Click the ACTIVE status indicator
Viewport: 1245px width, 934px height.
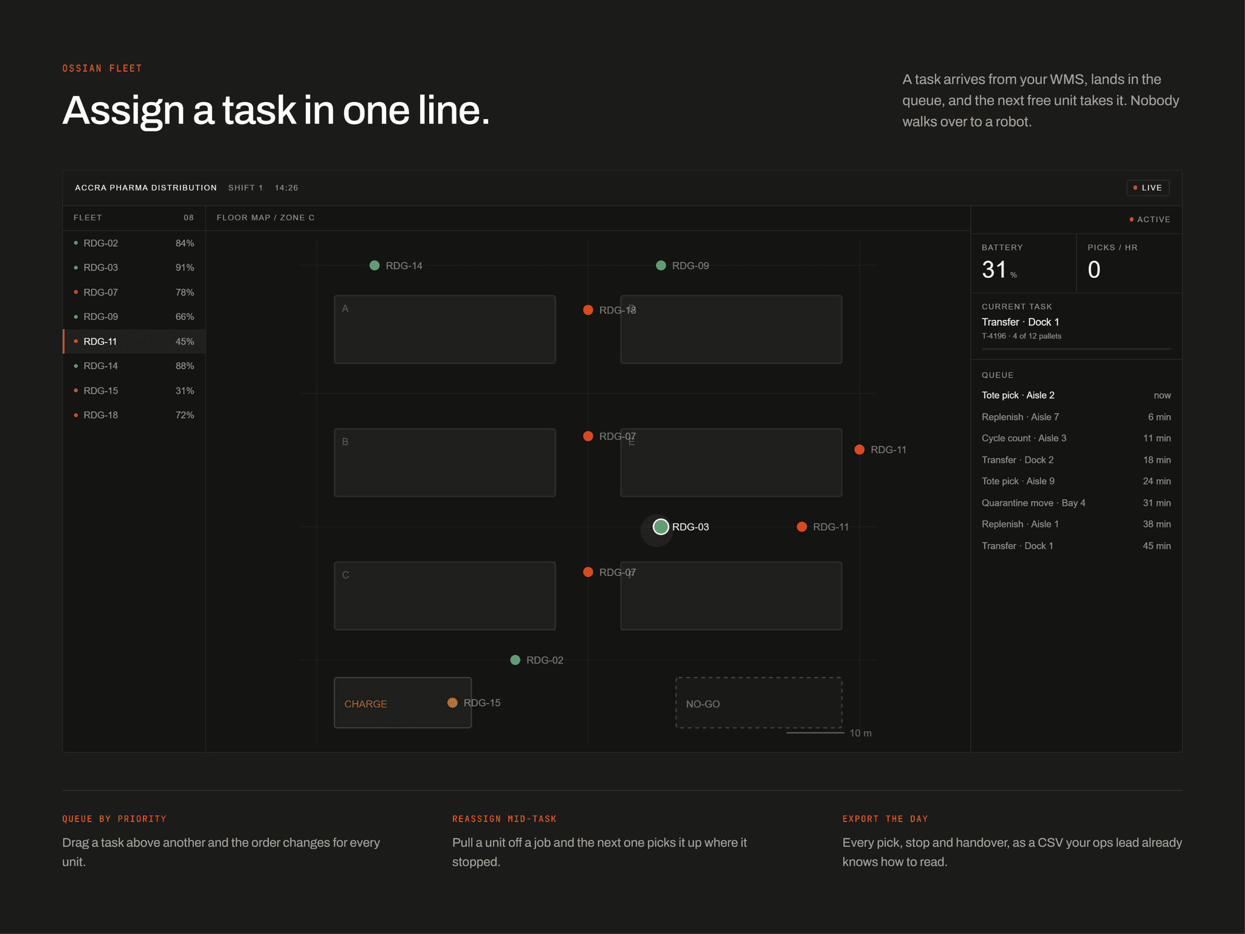click(x=1150, y=220)
